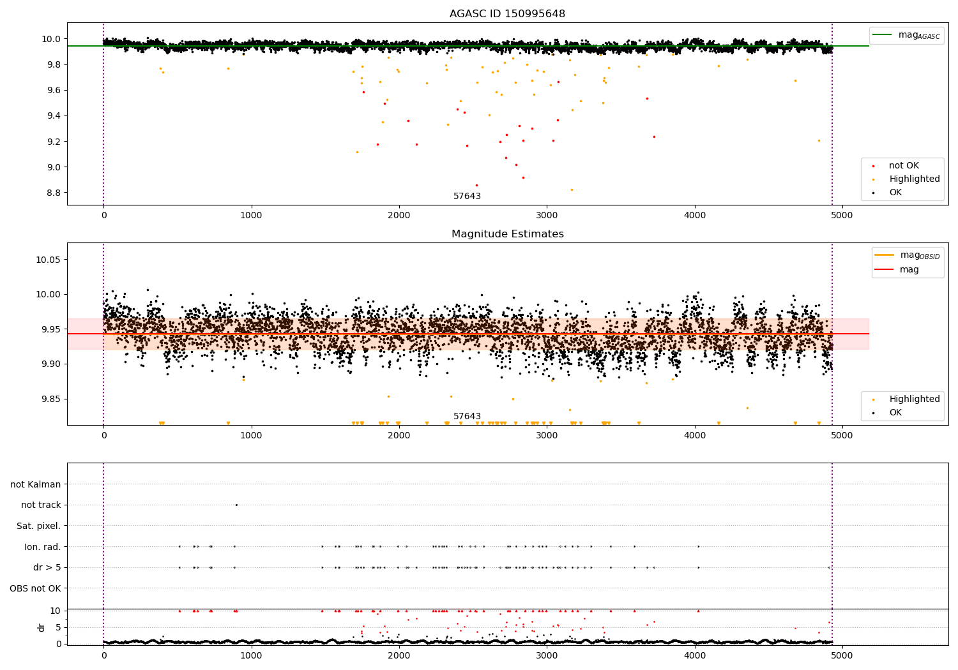Viewport: 958px width, 670px height.
Task: Click the 'Magnitude Estimates' plot title
Action: pos(507,234)
